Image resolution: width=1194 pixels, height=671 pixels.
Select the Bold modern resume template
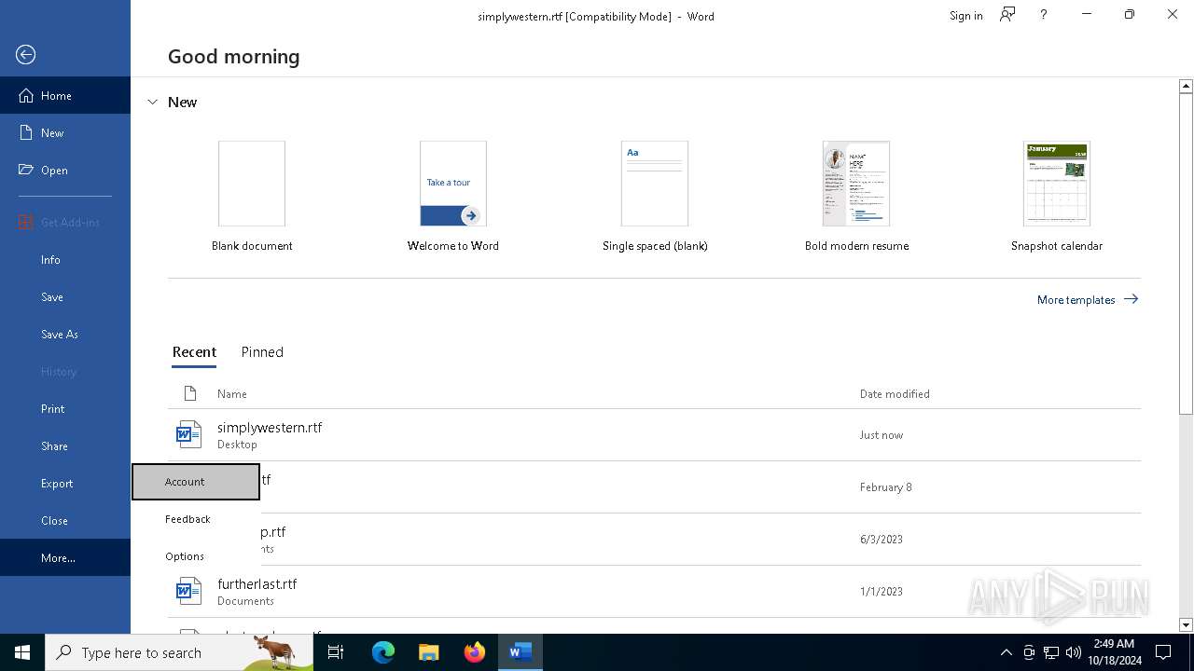click(856, 184)
